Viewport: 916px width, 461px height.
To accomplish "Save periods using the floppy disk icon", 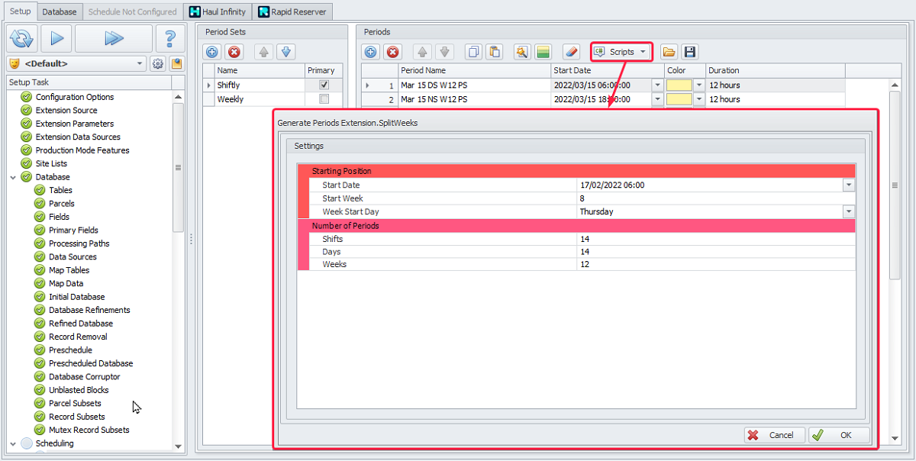I will click(689, 52).
